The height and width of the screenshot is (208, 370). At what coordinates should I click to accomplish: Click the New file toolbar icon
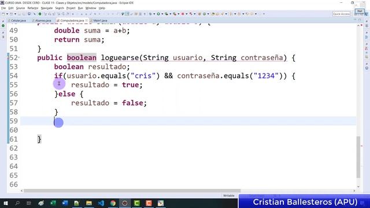[3, 14]
